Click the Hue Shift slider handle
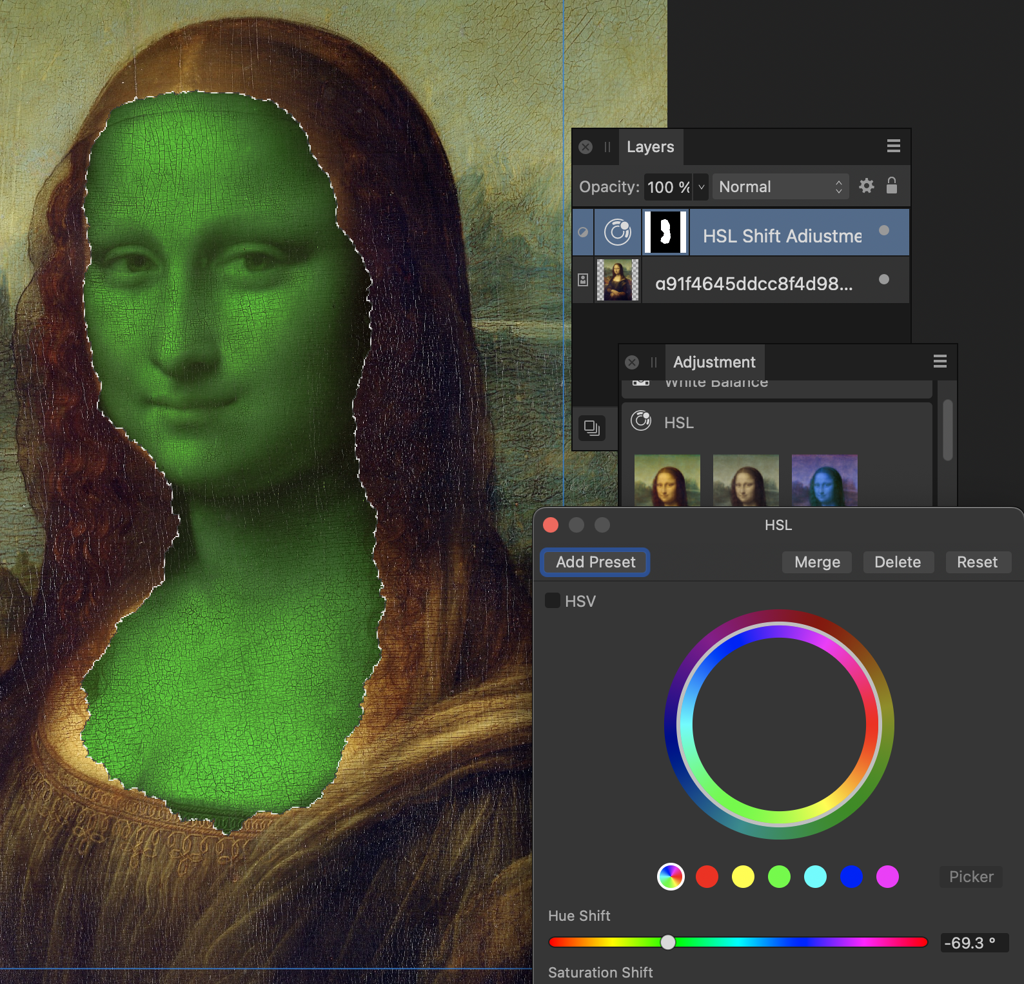Image resolution: width=1024 pixels, height=984 pixels. click(x=668, y=942)
